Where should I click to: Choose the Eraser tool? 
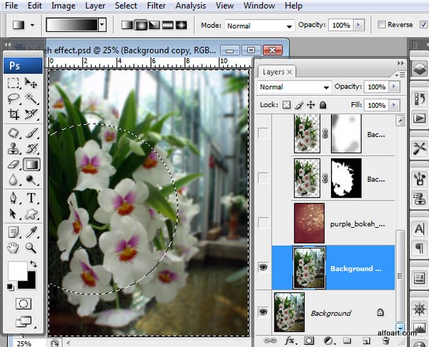[14, 164]
